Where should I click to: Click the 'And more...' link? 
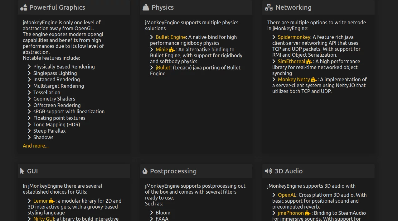36,146
